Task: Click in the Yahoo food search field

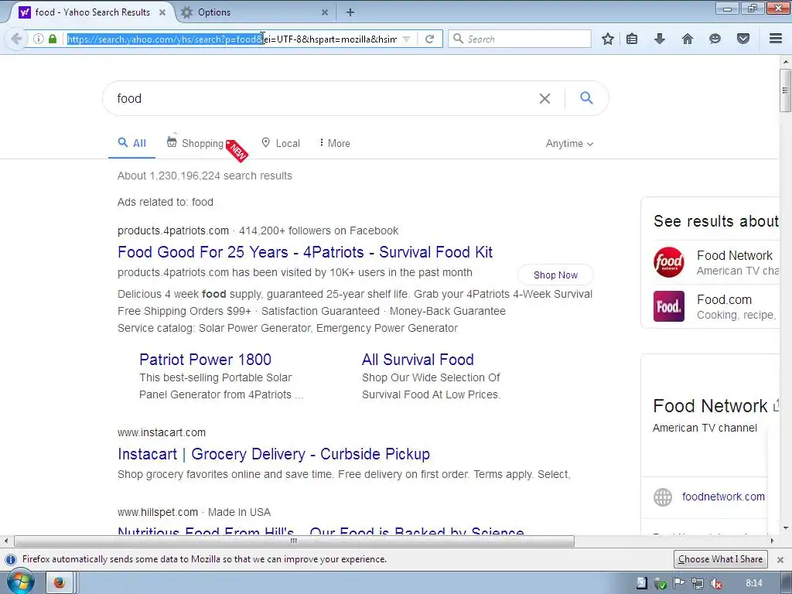Action: coord(323,98)
